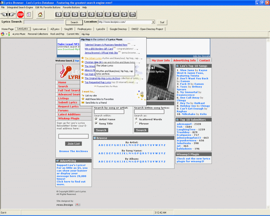Open favorite button number 5
This screenshot has width=270, height=216.
click(x=91, y=15)
